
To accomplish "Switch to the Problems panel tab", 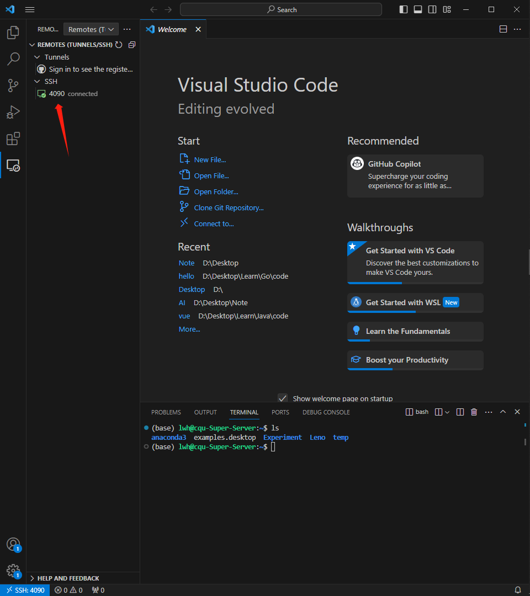I will tap(166, 412).
